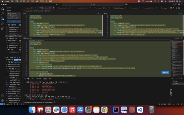Open Safari from the Dock

(64, 110)
